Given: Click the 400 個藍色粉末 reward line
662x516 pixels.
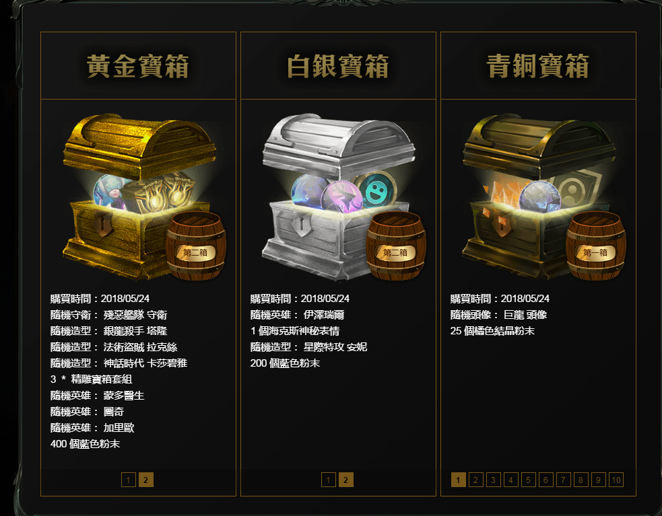Looking at the screenshot, I should (86, 444).
